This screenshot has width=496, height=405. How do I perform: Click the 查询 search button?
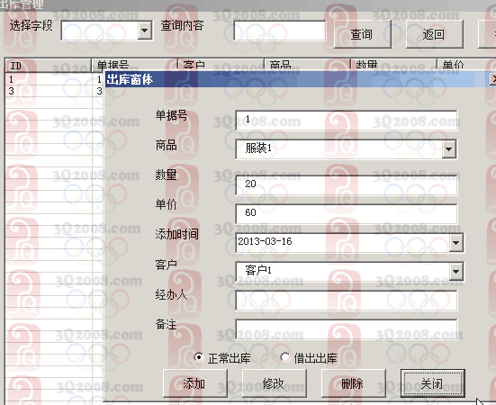[363, 34]
